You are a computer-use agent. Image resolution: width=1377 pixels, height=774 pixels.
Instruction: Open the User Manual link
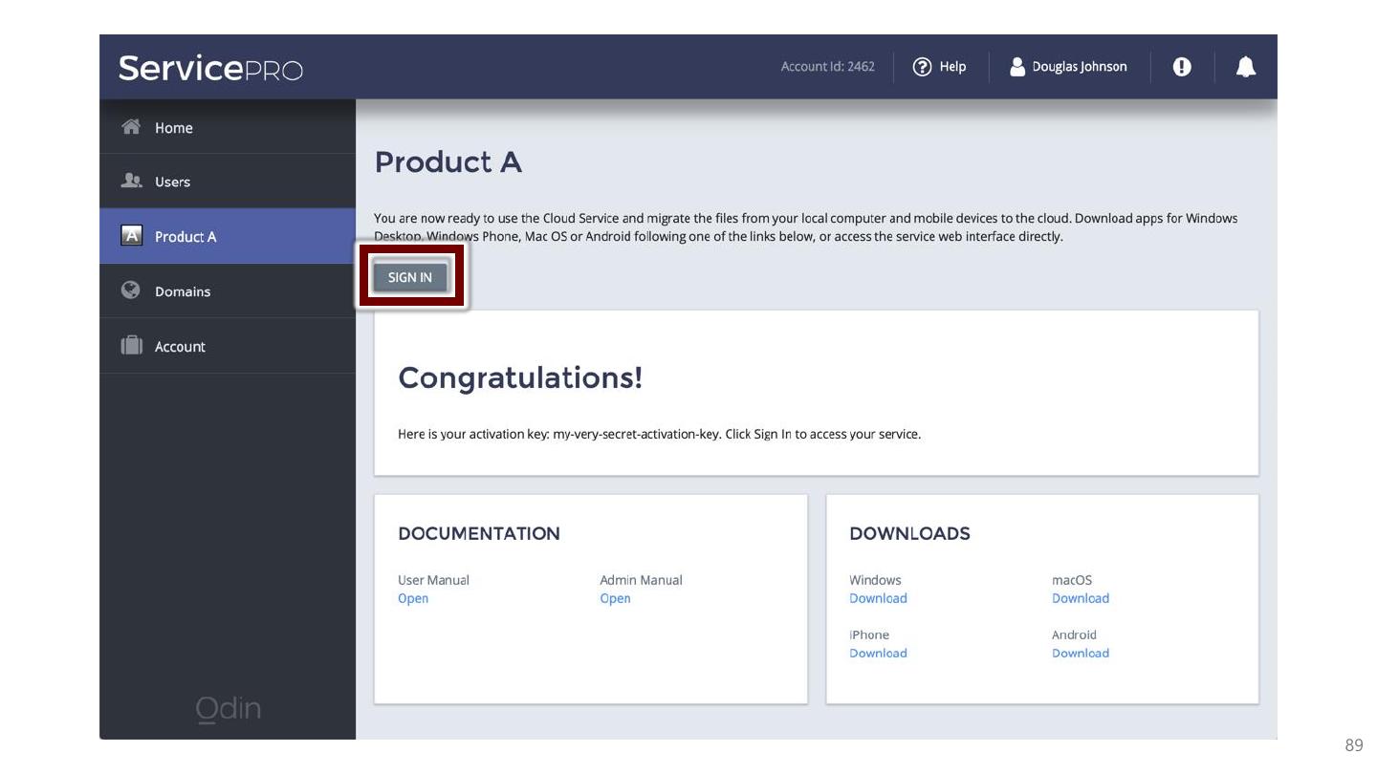(x=413, y=599)
